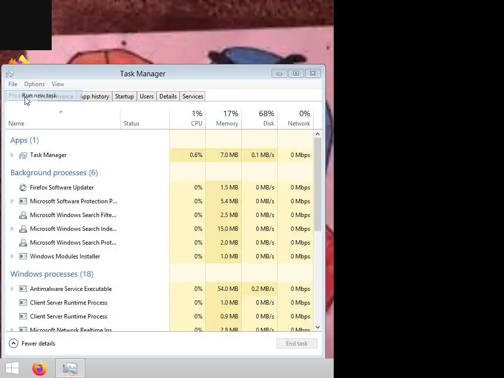
Task: Click the Windows Search Protocol host icon
Action: pyautogui.click(x=23, y=243)
